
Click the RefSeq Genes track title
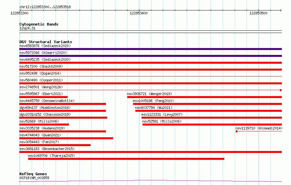(x=33, y=174)
